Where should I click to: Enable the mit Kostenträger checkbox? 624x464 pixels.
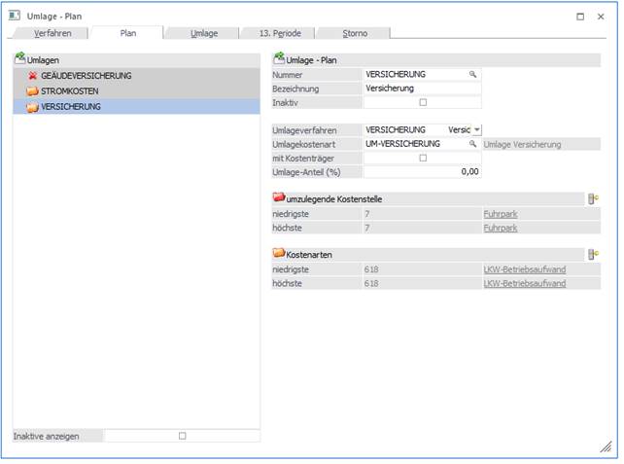[x=422, y=158]
